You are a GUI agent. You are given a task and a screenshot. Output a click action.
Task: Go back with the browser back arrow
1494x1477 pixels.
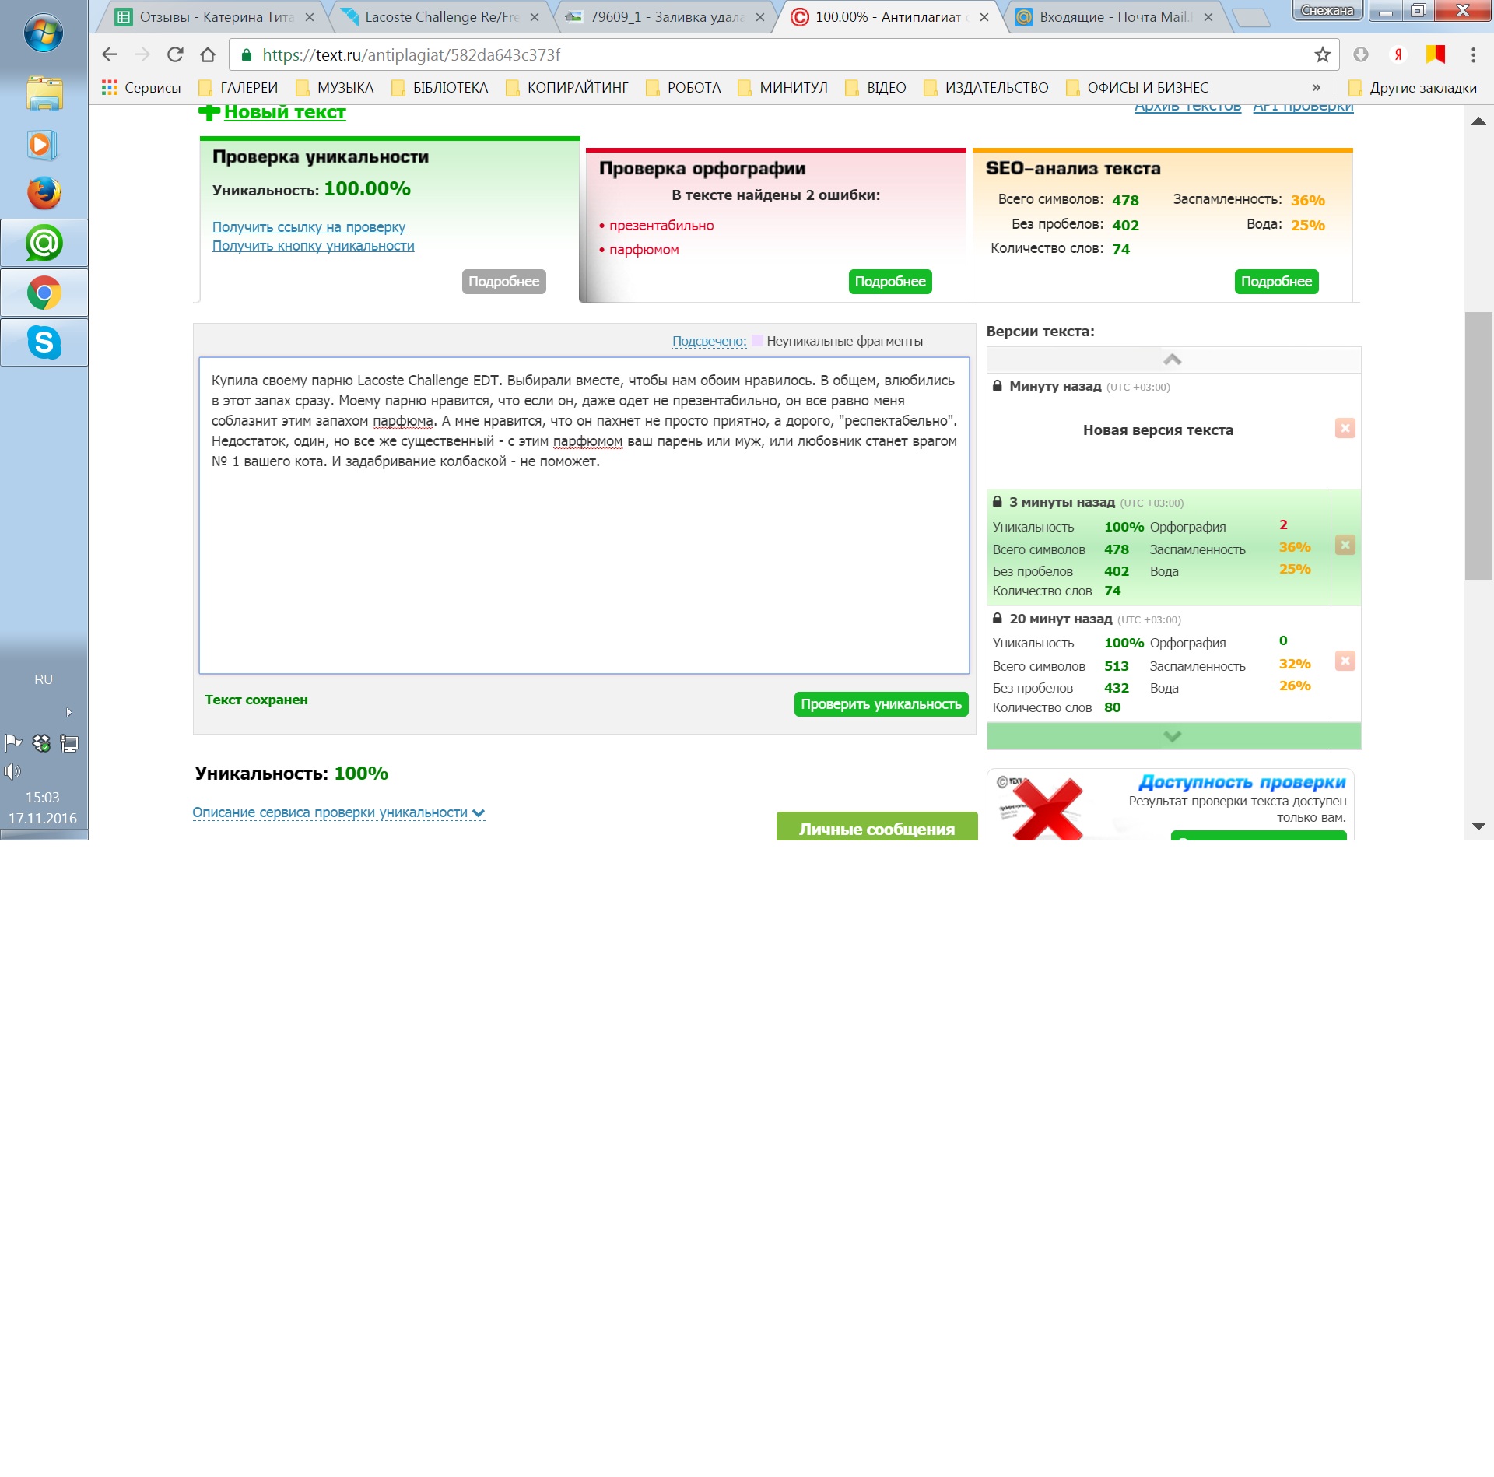click(110, 54)
